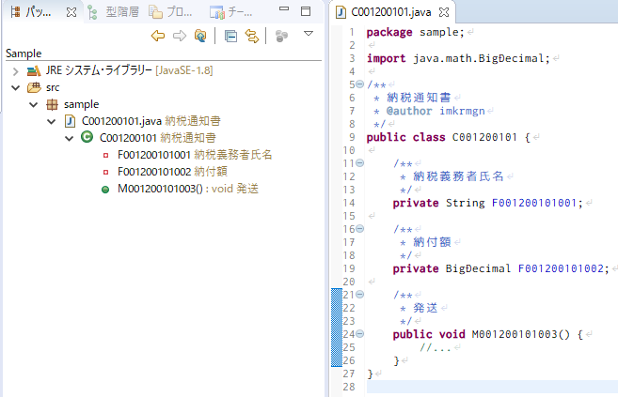The height and width of the screenshot is (397, 618).
Task: Place cursor on empty line 28
Action: 492,387
